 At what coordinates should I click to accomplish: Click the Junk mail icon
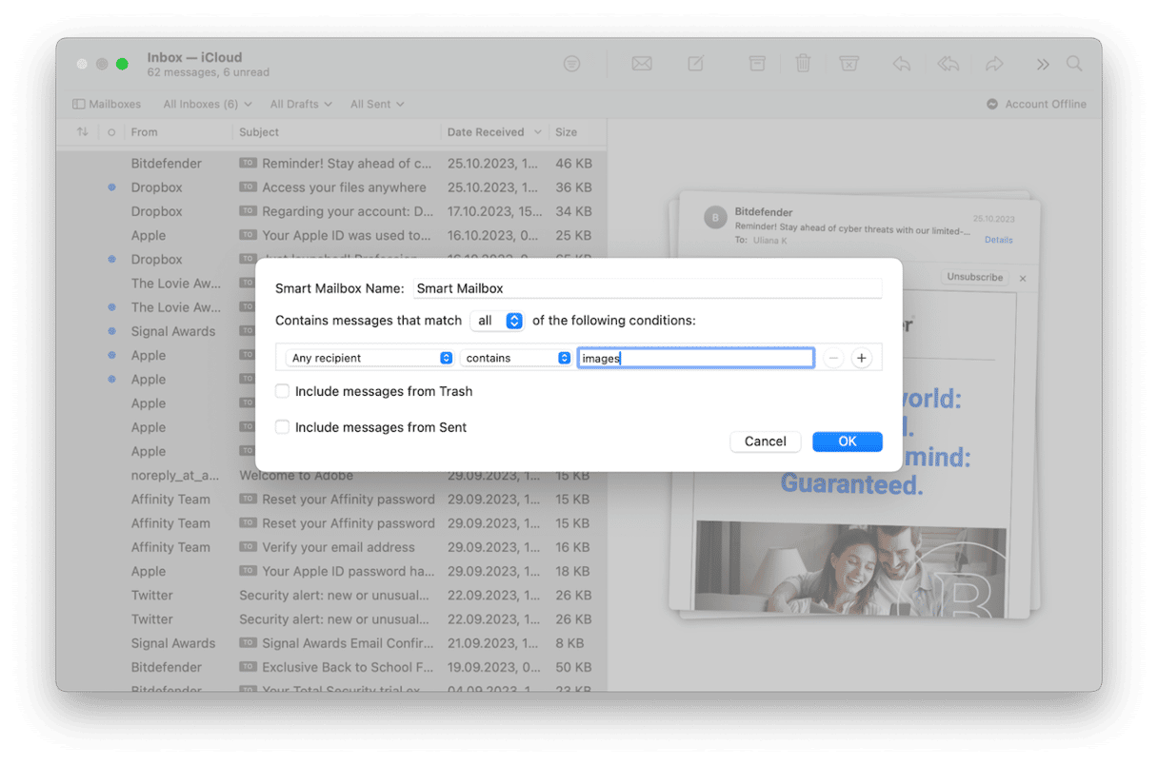tap(849, 64)
